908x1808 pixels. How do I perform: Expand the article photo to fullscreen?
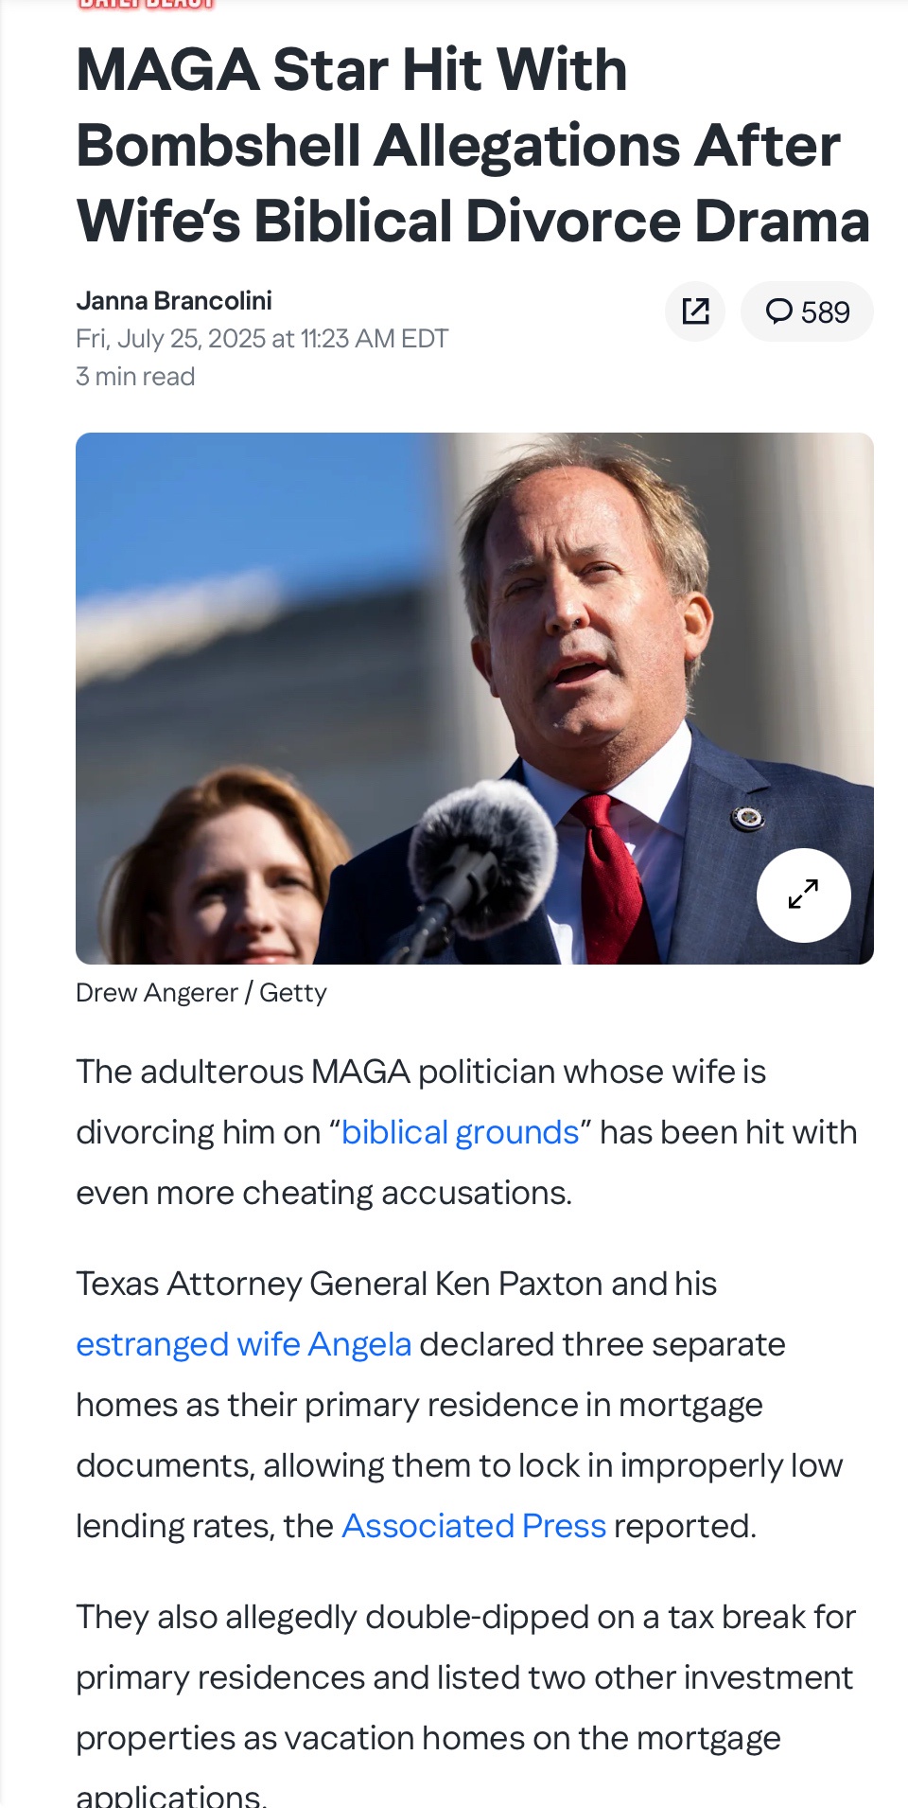pos(803,895)
